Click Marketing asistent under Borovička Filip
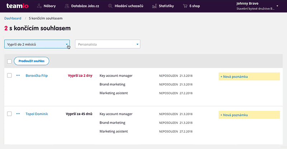Image resolution: width=287 pixels, height=149 pixels. click(x=114, y=93)
